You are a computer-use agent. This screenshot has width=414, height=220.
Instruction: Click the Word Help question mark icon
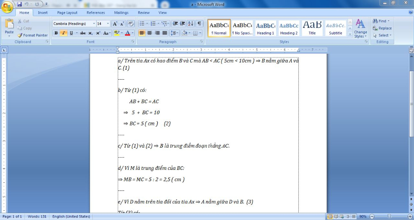[410, 12]
